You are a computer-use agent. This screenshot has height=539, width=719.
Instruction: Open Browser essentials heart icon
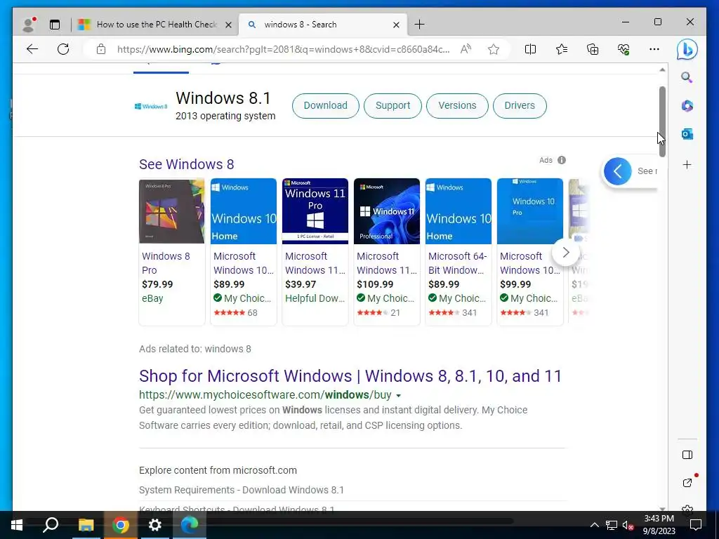624,49
